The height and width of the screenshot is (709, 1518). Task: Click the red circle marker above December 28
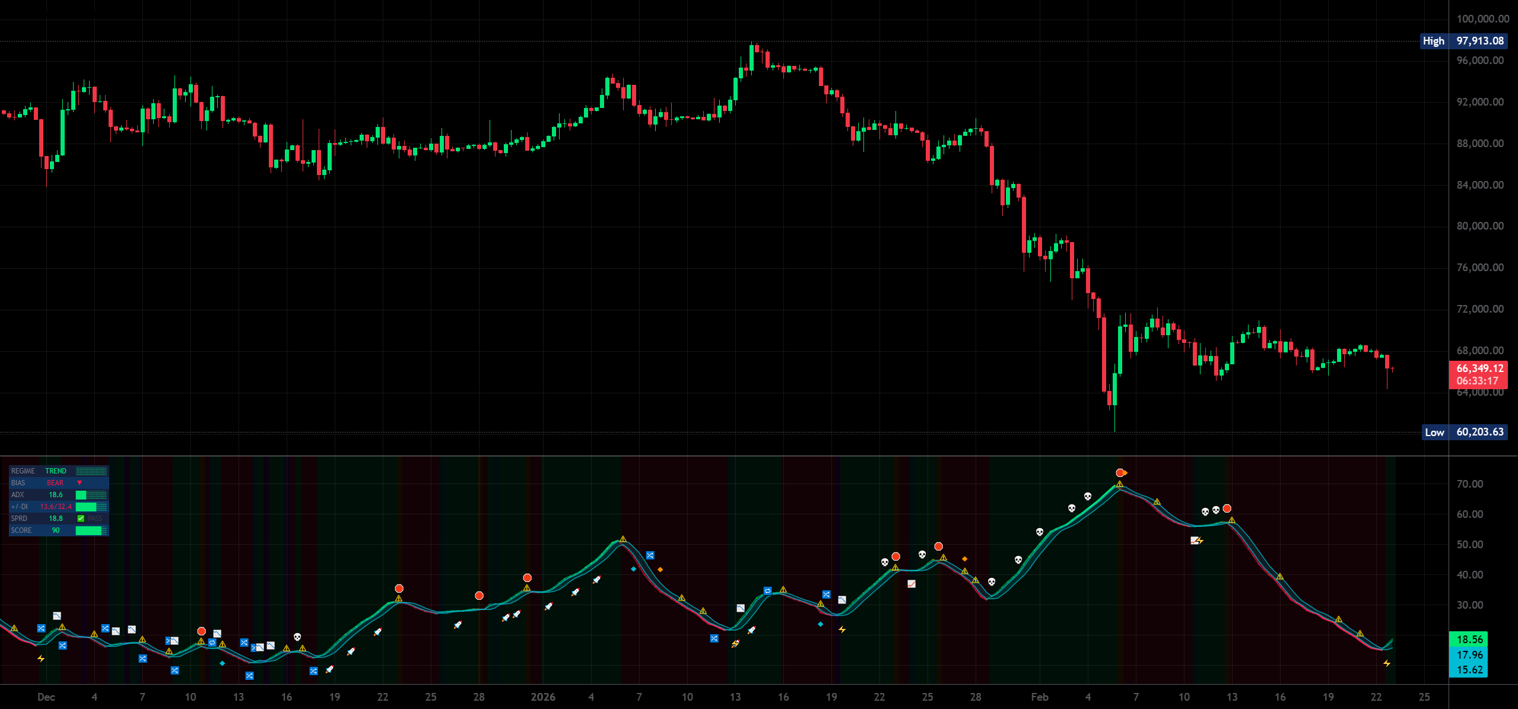(479, 596)
